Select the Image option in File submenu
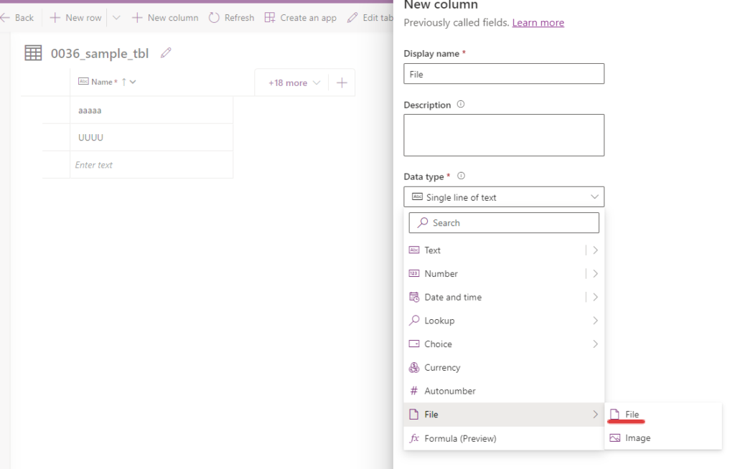 point(637,438)
